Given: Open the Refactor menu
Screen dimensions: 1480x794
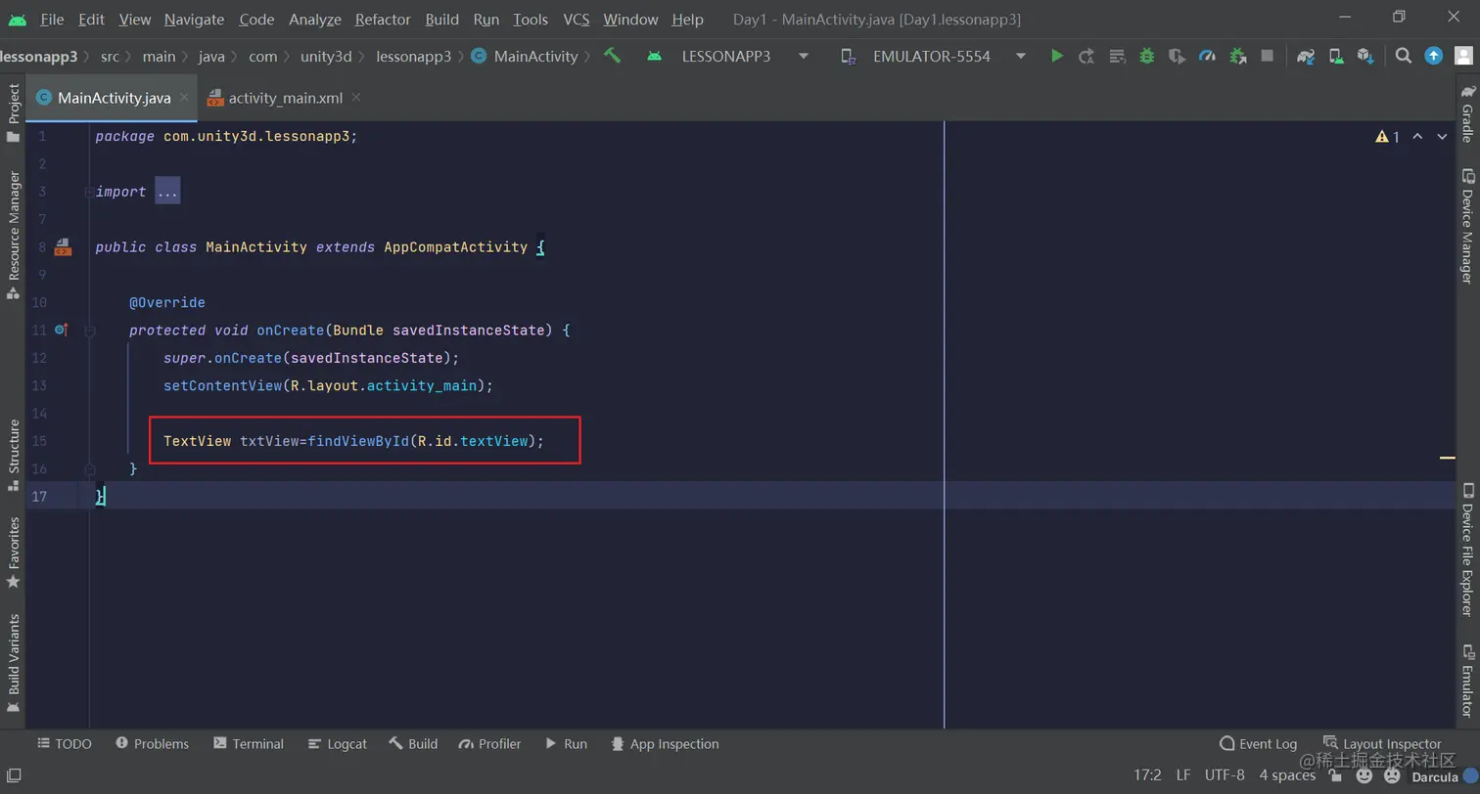Looking at the screenshot, I should [383, 20].
